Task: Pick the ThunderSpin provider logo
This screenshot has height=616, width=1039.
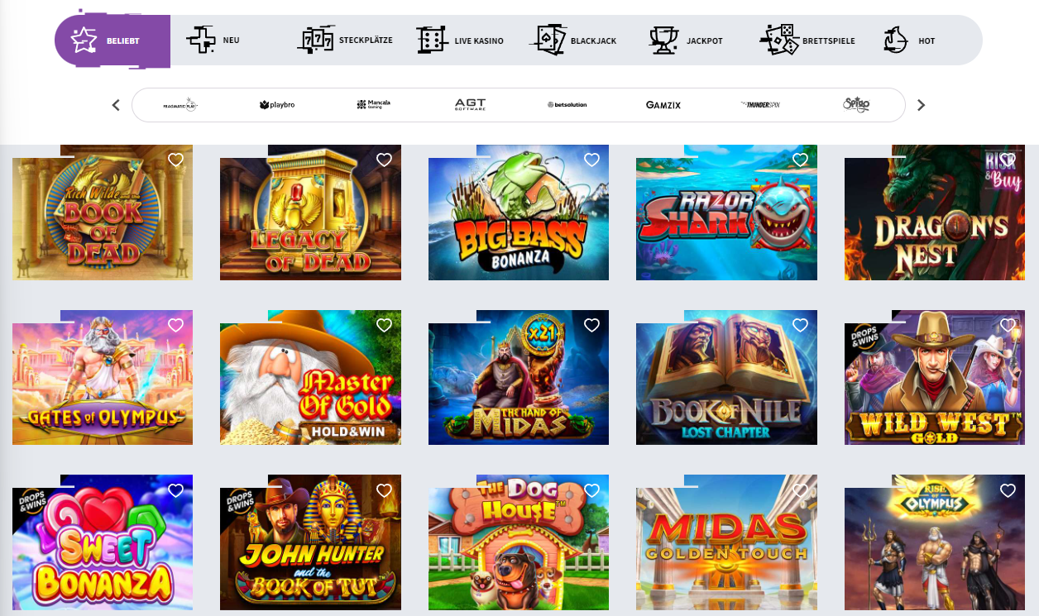Action: (x=760, y=105)
